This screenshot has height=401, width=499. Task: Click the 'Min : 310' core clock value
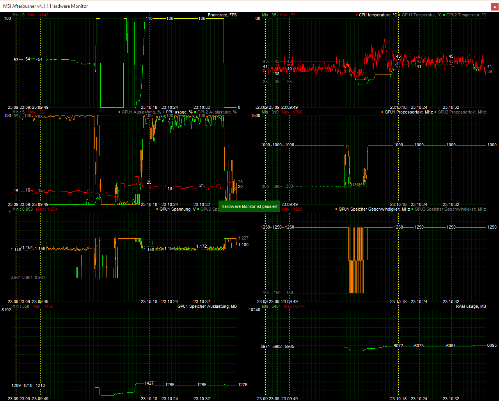click(270, 112)
